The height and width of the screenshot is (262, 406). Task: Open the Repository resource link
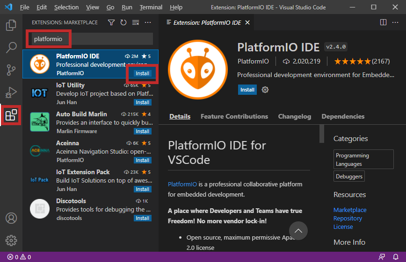coord(348,218)
